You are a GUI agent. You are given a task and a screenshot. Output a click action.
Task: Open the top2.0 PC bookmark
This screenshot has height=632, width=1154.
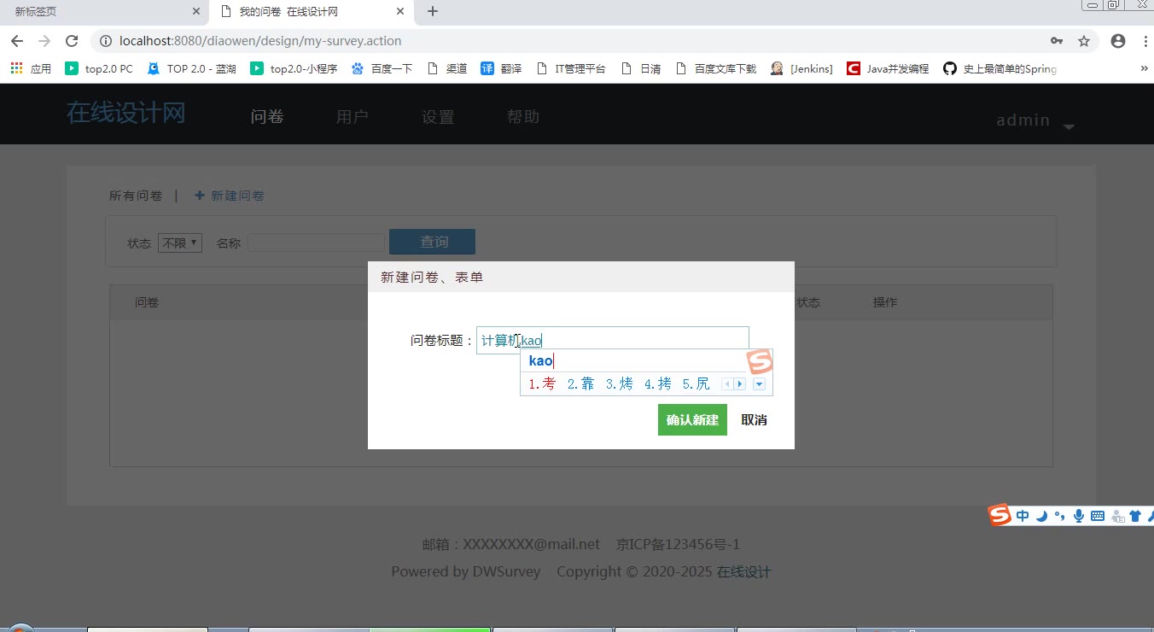point(99,68)
